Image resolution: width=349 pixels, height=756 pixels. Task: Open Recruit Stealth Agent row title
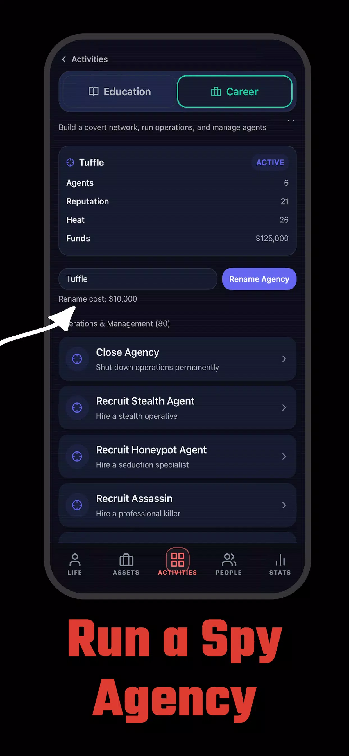pyautogui.click(x=145, y=401)
